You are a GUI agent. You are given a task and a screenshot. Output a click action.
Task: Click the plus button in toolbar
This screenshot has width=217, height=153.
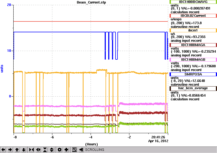(66, 150)
